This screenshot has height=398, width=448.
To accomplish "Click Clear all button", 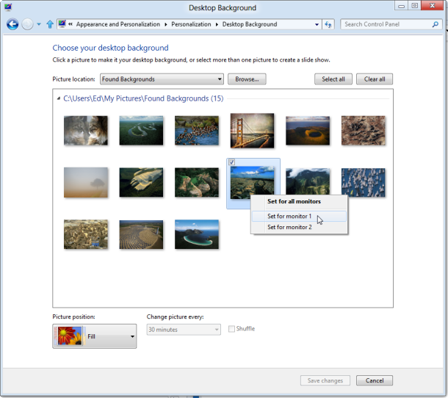I will (375, 79).
